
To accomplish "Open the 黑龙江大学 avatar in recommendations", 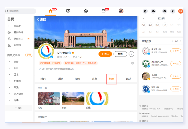I will (146, 51).
